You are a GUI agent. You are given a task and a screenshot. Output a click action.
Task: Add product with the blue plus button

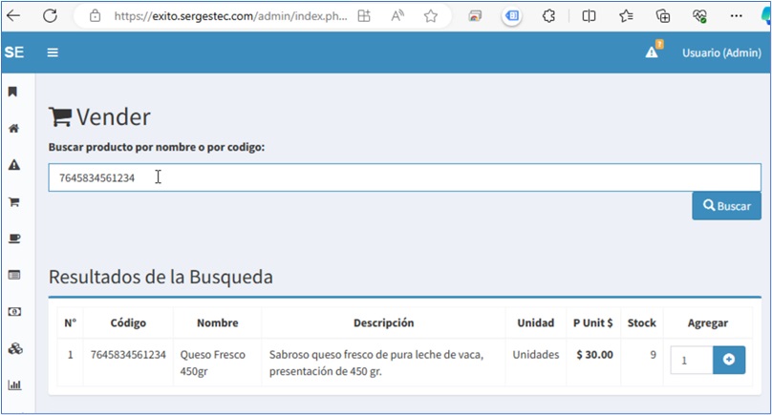click(729, 360)
